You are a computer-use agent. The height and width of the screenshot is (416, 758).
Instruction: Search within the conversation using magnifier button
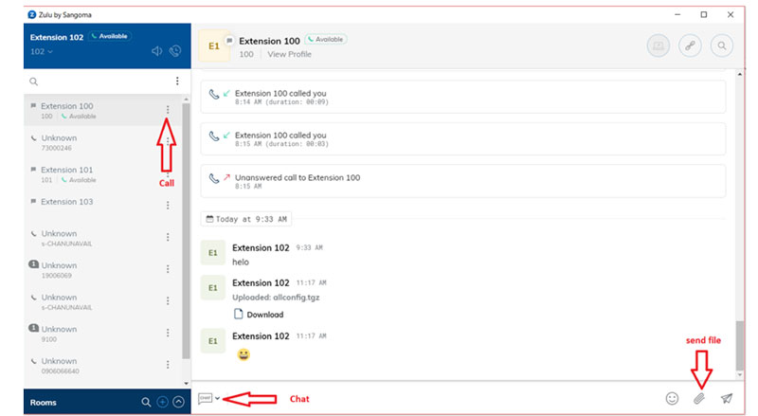click(x=722, y=45)
